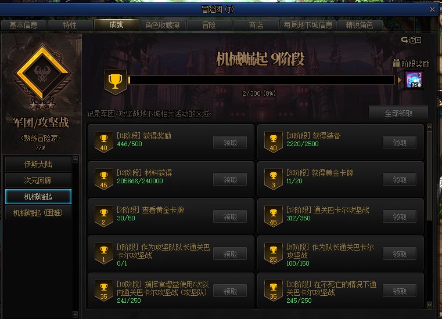Click the stage reward item box icon
Viewport: 442px width, 319px height.
[x=414, y=80]
